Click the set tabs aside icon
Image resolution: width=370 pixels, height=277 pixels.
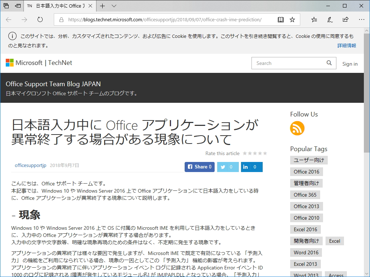click(17, 6)
